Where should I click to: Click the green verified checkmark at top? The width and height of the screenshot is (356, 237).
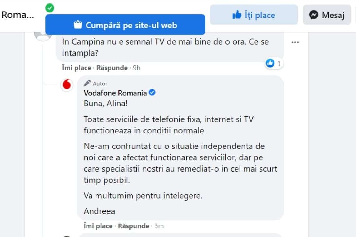point(49,8)
